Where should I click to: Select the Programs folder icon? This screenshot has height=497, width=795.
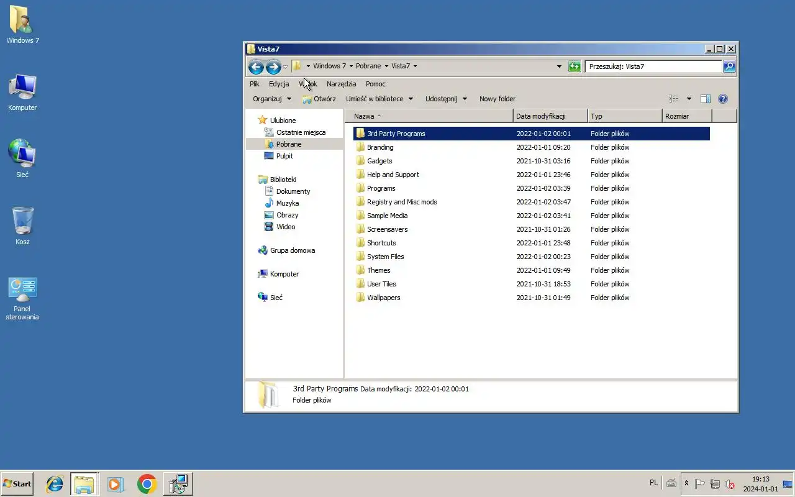[x=360, y=188]
